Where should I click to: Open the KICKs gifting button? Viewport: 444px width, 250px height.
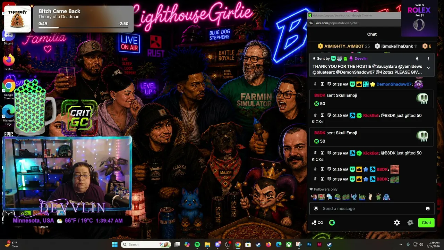[x=332, y=223]
